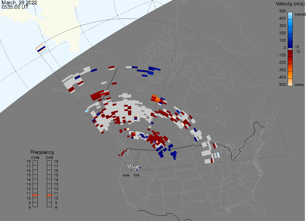Click the cve header under Frequency
306x221 pixels.
tap(49, 158)
